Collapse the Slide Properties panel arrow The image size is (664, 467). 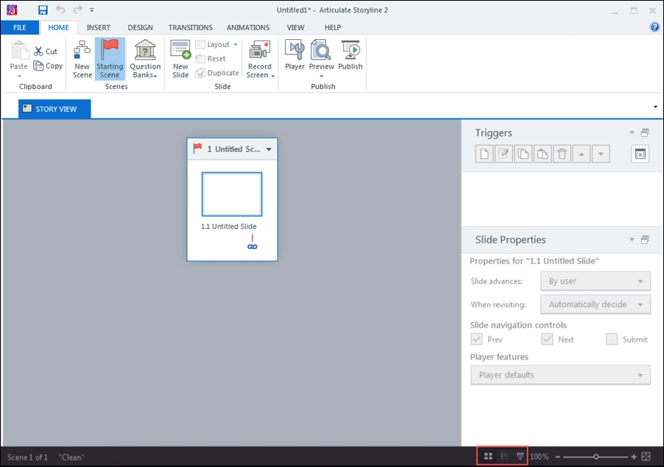point(632,239)
